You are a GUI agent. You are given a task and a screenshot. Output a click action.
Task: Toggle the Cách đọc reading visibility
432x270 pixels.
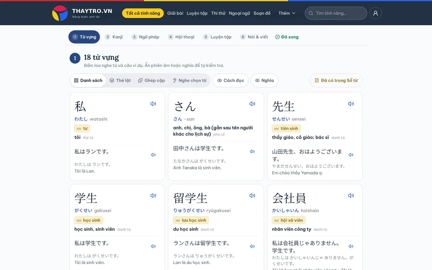pyautogui.click(x=231, y=80)
